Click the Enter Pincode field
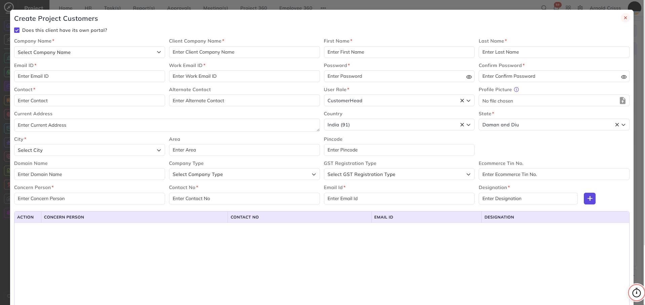The height and width of the screenshot is (305, 645). (x=399, y=150)
